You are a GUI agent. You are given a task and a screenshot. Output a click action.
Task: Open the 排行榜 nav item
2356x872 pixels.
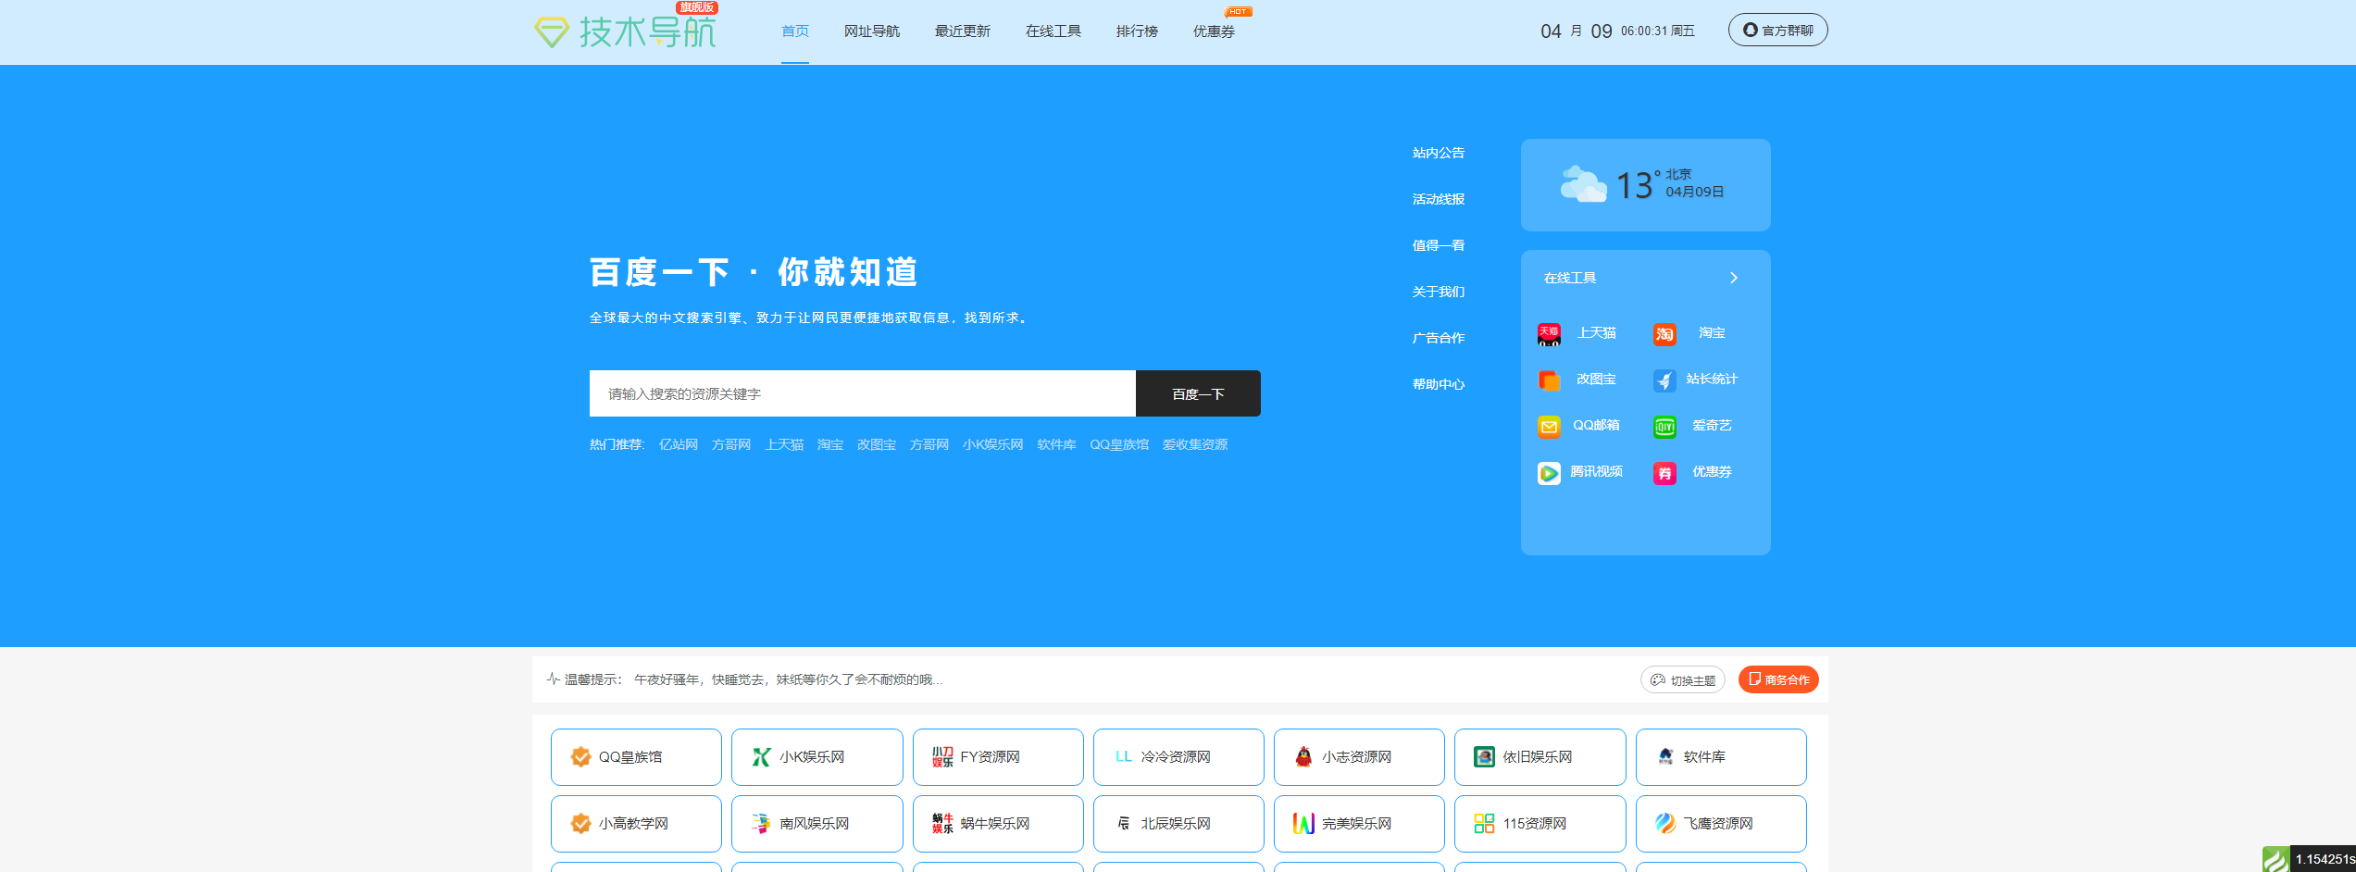click(x=1137, y=31)
